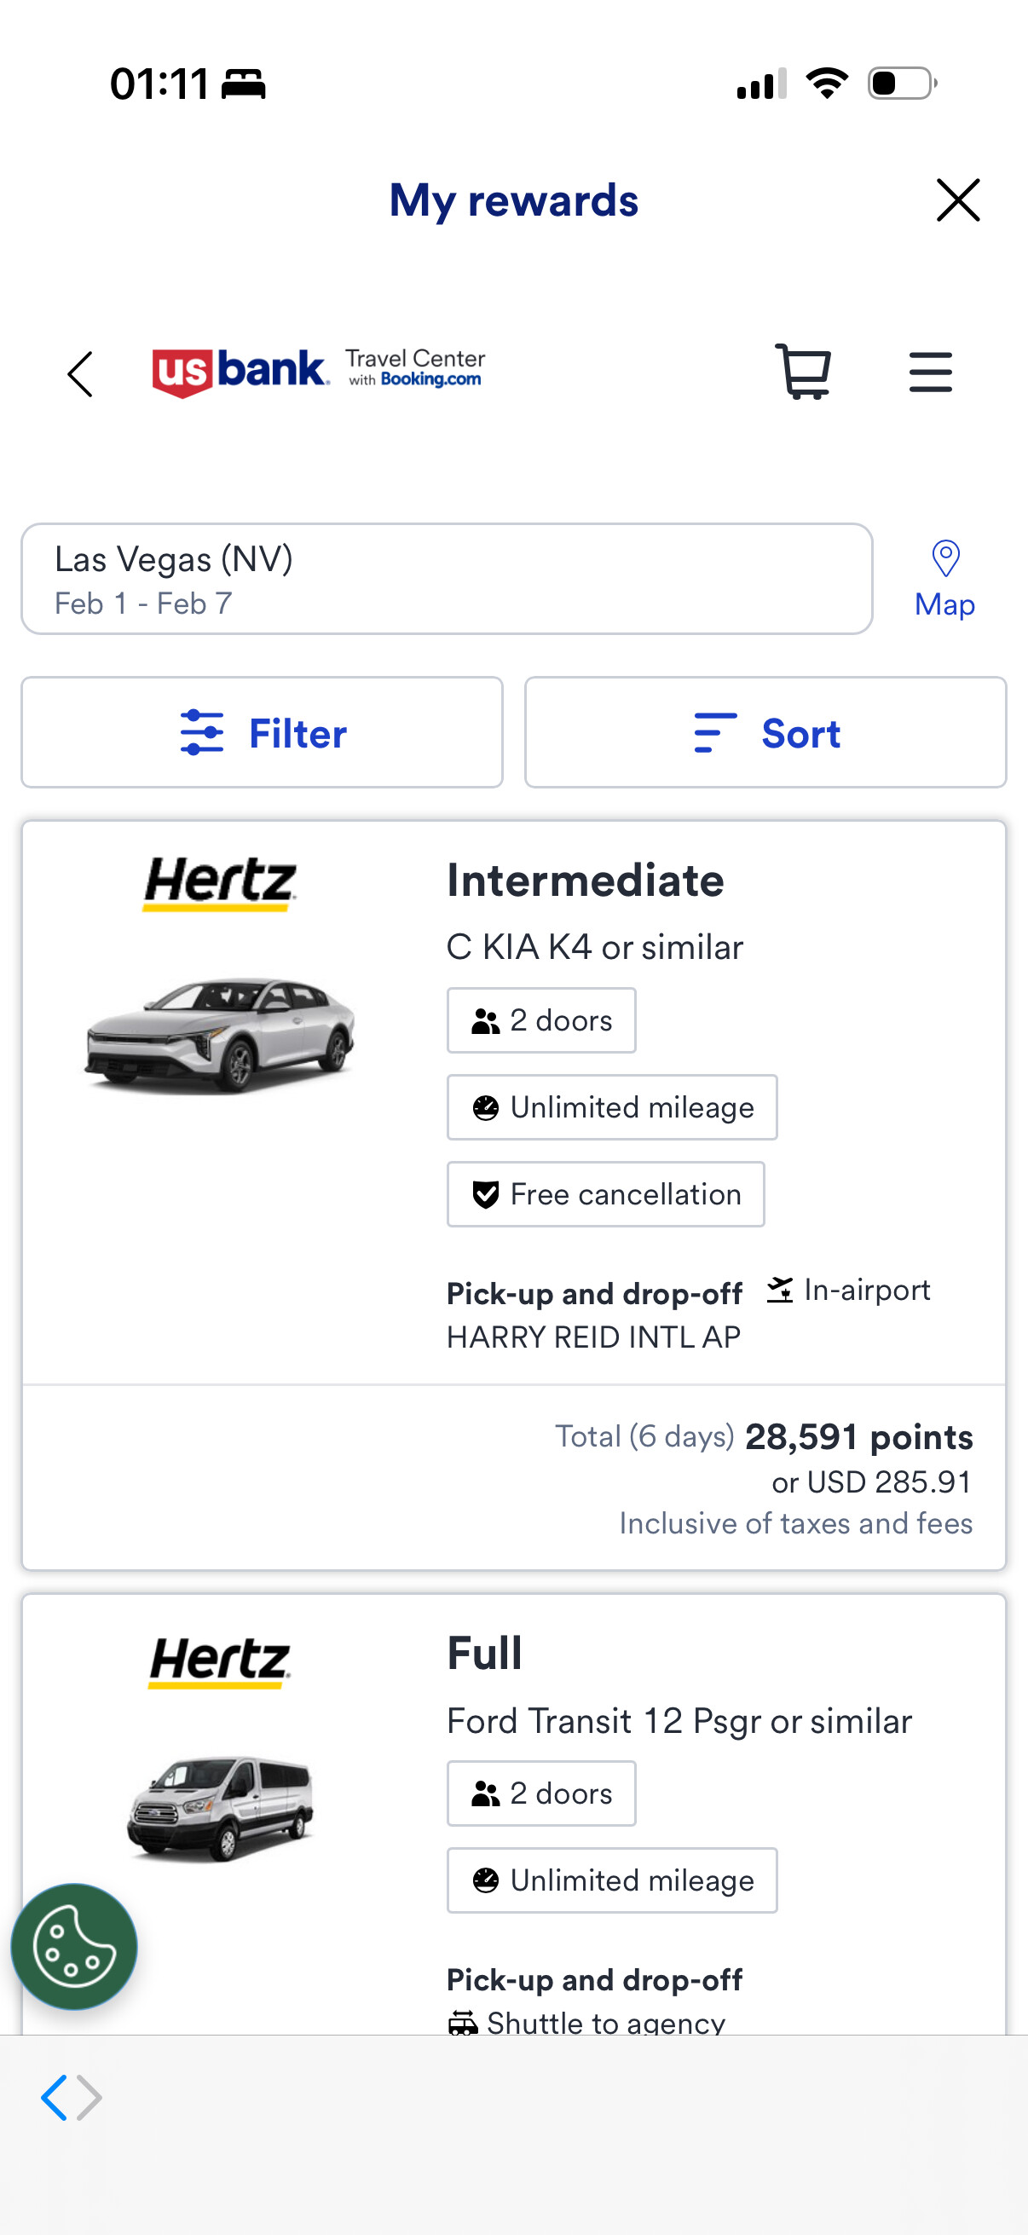Open the Filter options
Screen dimensions: 1028x2235
click(262, 733)
